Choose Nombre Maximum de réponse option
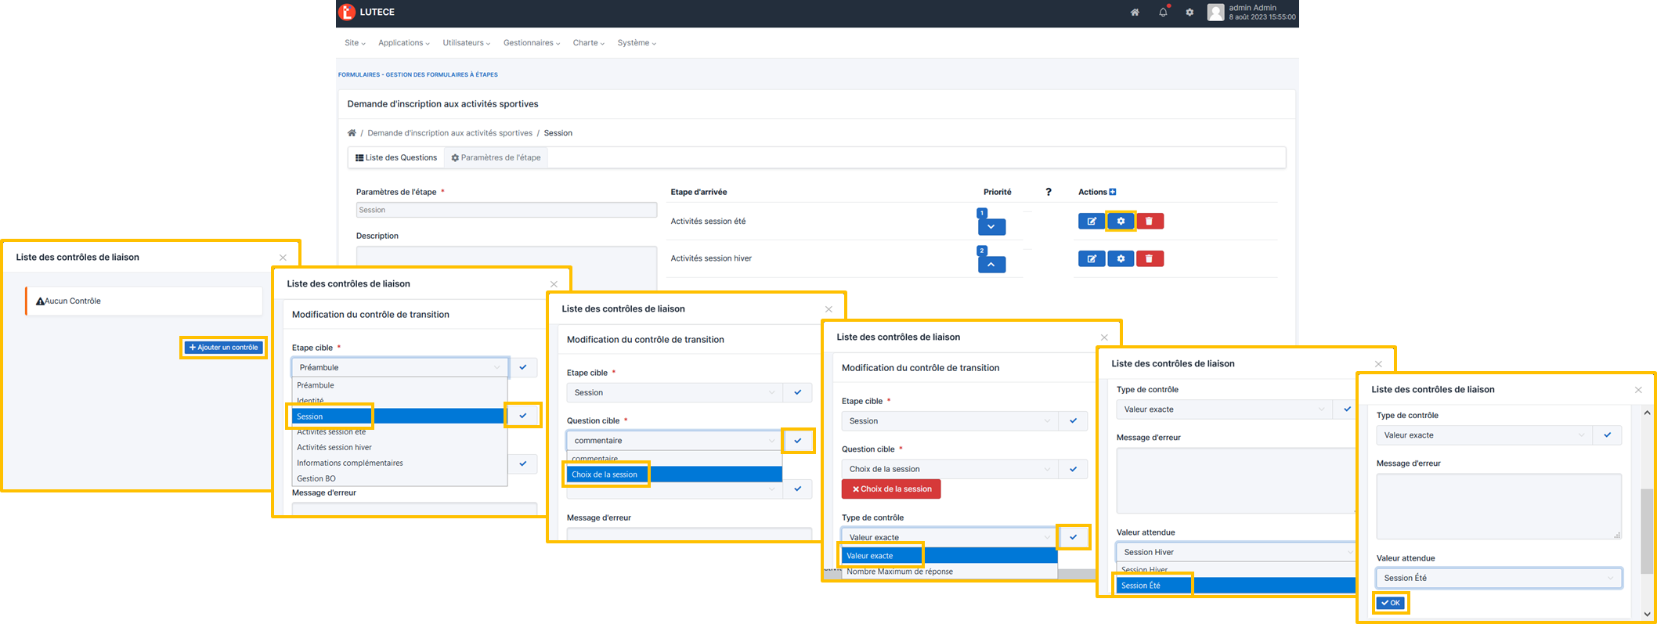Viewport: 1657px width, 624px height. (x=900, y=572)
